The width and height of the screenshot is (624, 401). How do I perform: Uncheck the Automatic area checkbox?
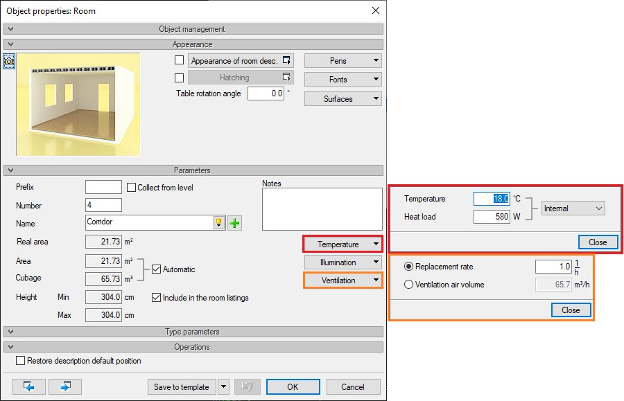(157, 269)
